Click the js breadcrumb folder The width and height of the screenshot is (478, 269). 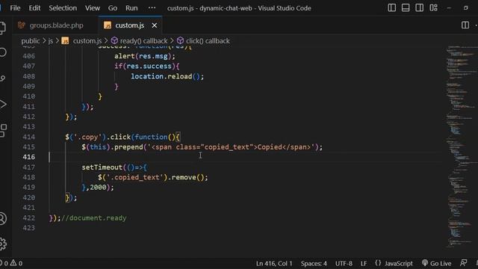(51, 41)
